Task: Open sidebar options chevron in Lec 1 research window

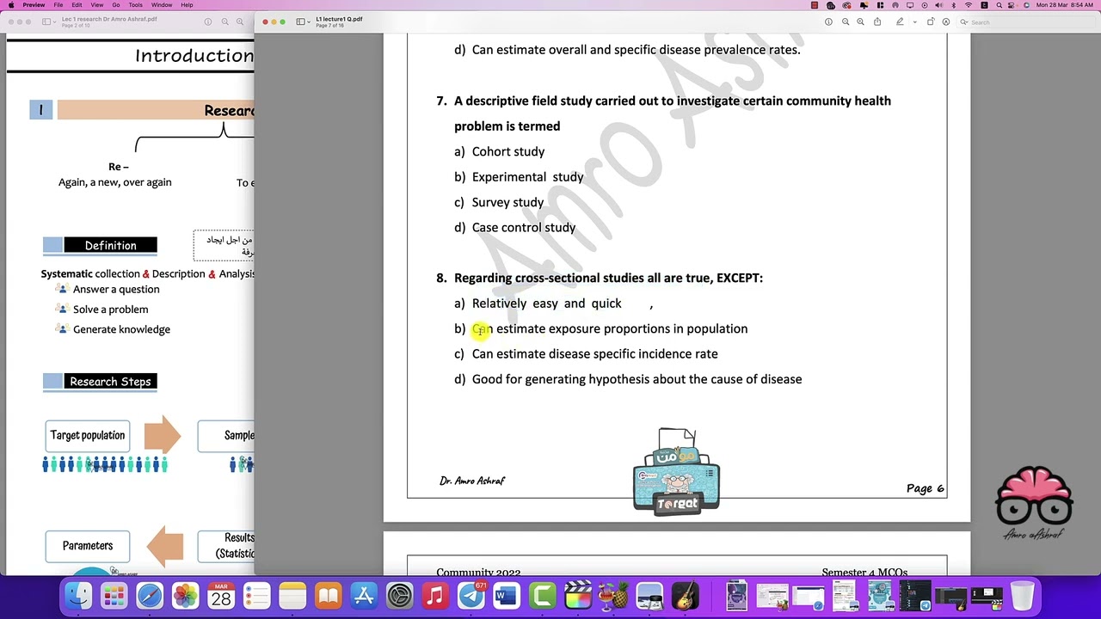Action: click(57, 21)
